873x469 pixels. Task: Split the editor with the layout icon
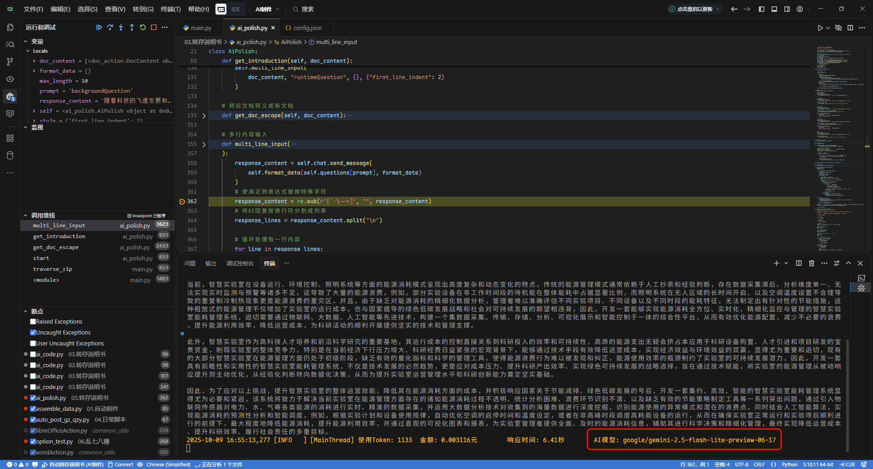[850, 28]
